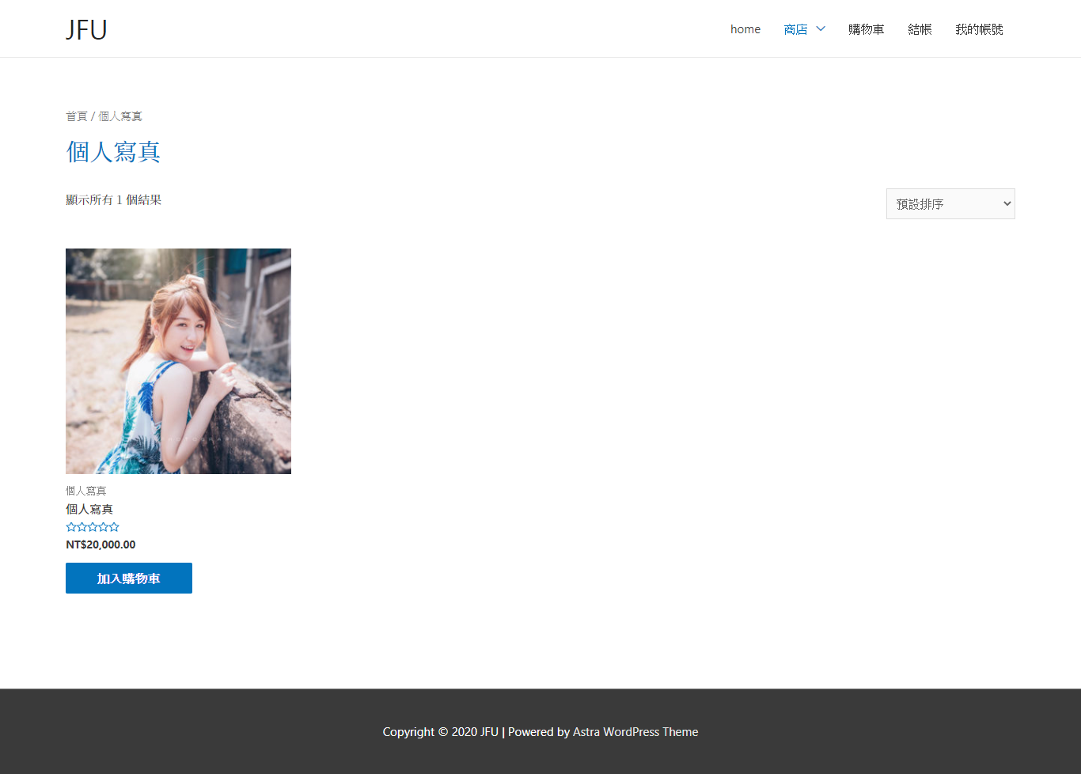Click the third rating star
Viewport: 1081px width, 774px height.
click(93, 527)
